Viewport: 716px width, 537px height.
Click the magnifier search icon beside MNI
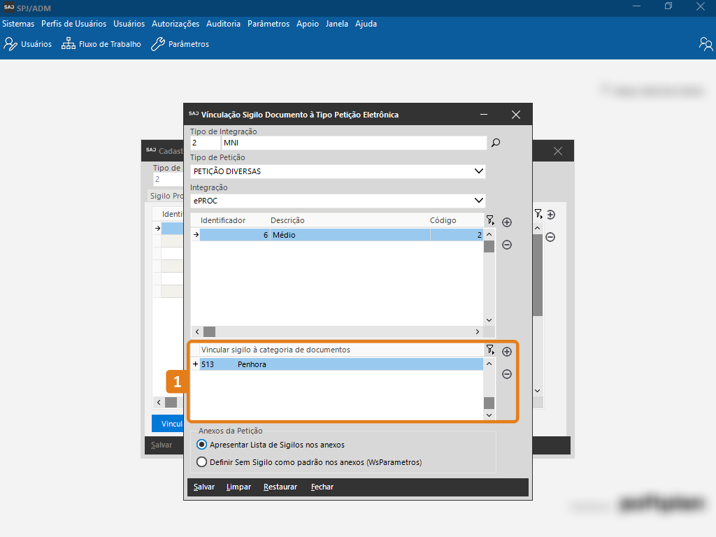pos(496,143)
